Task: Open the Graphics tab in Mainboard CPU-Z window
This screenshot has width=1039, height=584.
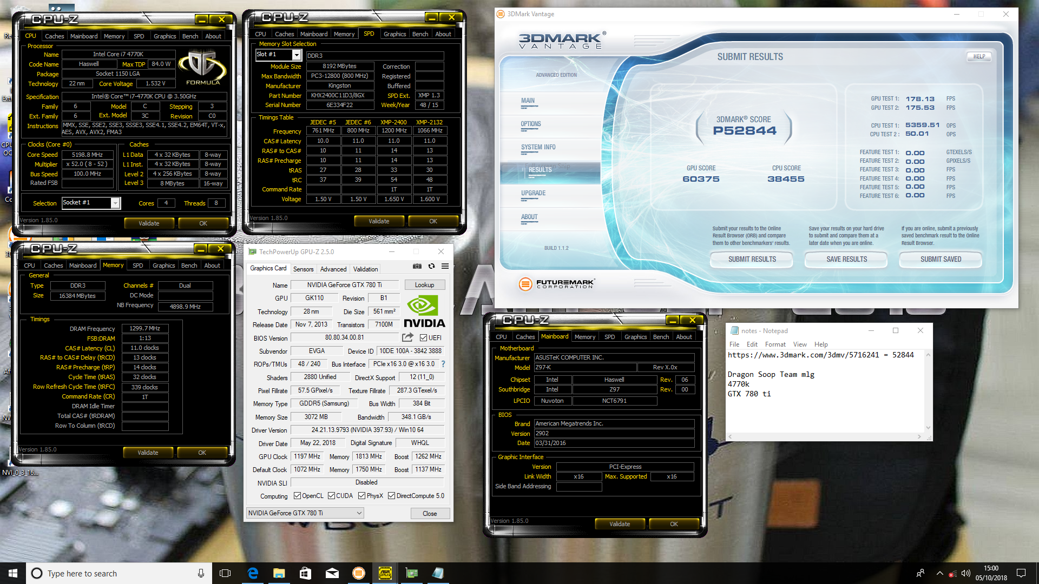Action: (x=635, y=337)
